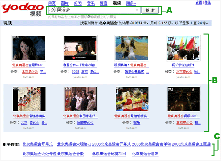Switch to the 网页 search tab
The image size is (221, 161).
[52, 3]
